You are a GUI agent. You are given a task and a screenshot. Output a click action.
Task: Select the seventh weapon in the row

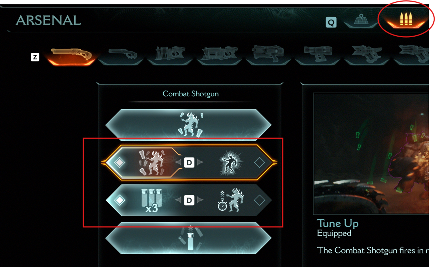click(x=367, y=55)
